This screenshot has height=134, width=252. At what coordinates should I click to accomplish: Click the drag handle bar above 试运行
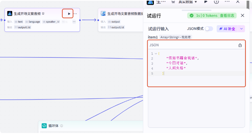click(196, 10)
